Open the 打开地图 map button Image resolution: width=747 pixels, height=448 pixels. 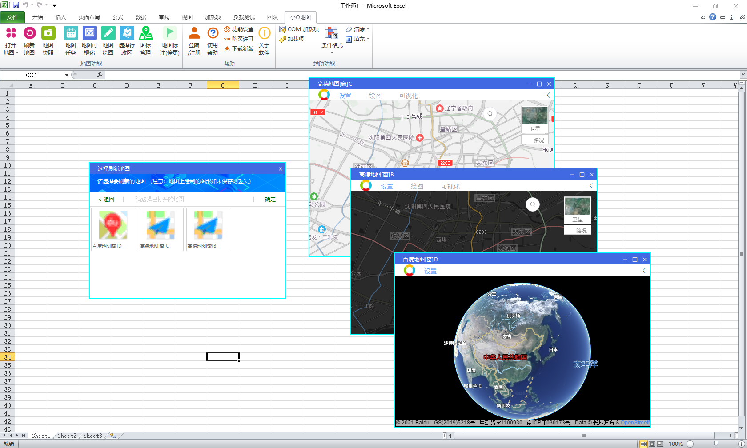11,41
